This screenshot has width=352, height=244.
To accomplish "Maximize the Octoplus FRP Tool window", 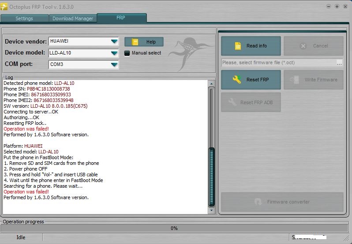I will click(337, 7).
